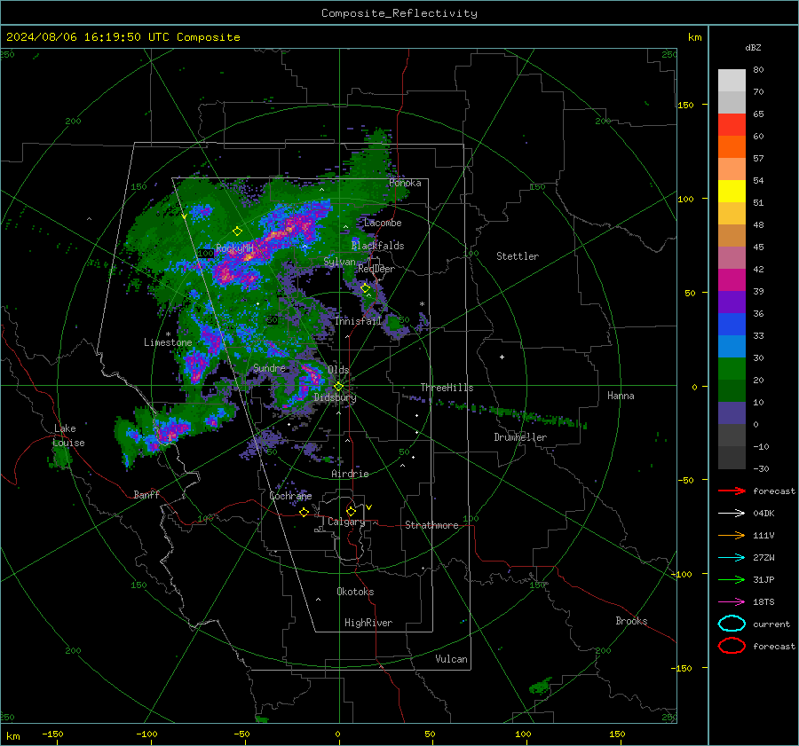This screenshot has width=799, height=746.
Task: Click the Brooks town label
Action: click(631, 621)
